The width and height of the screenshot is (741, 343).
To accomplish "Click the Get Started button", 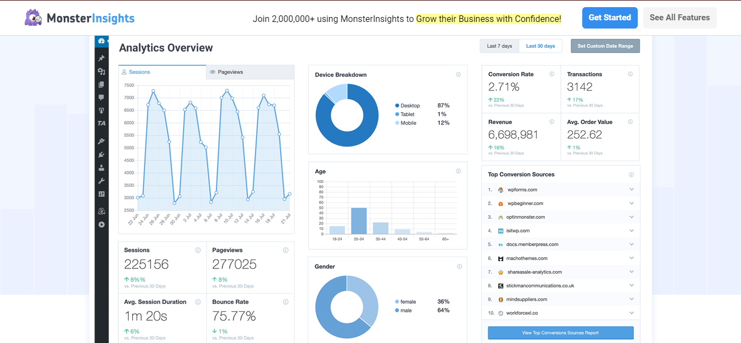I will 610,18.
